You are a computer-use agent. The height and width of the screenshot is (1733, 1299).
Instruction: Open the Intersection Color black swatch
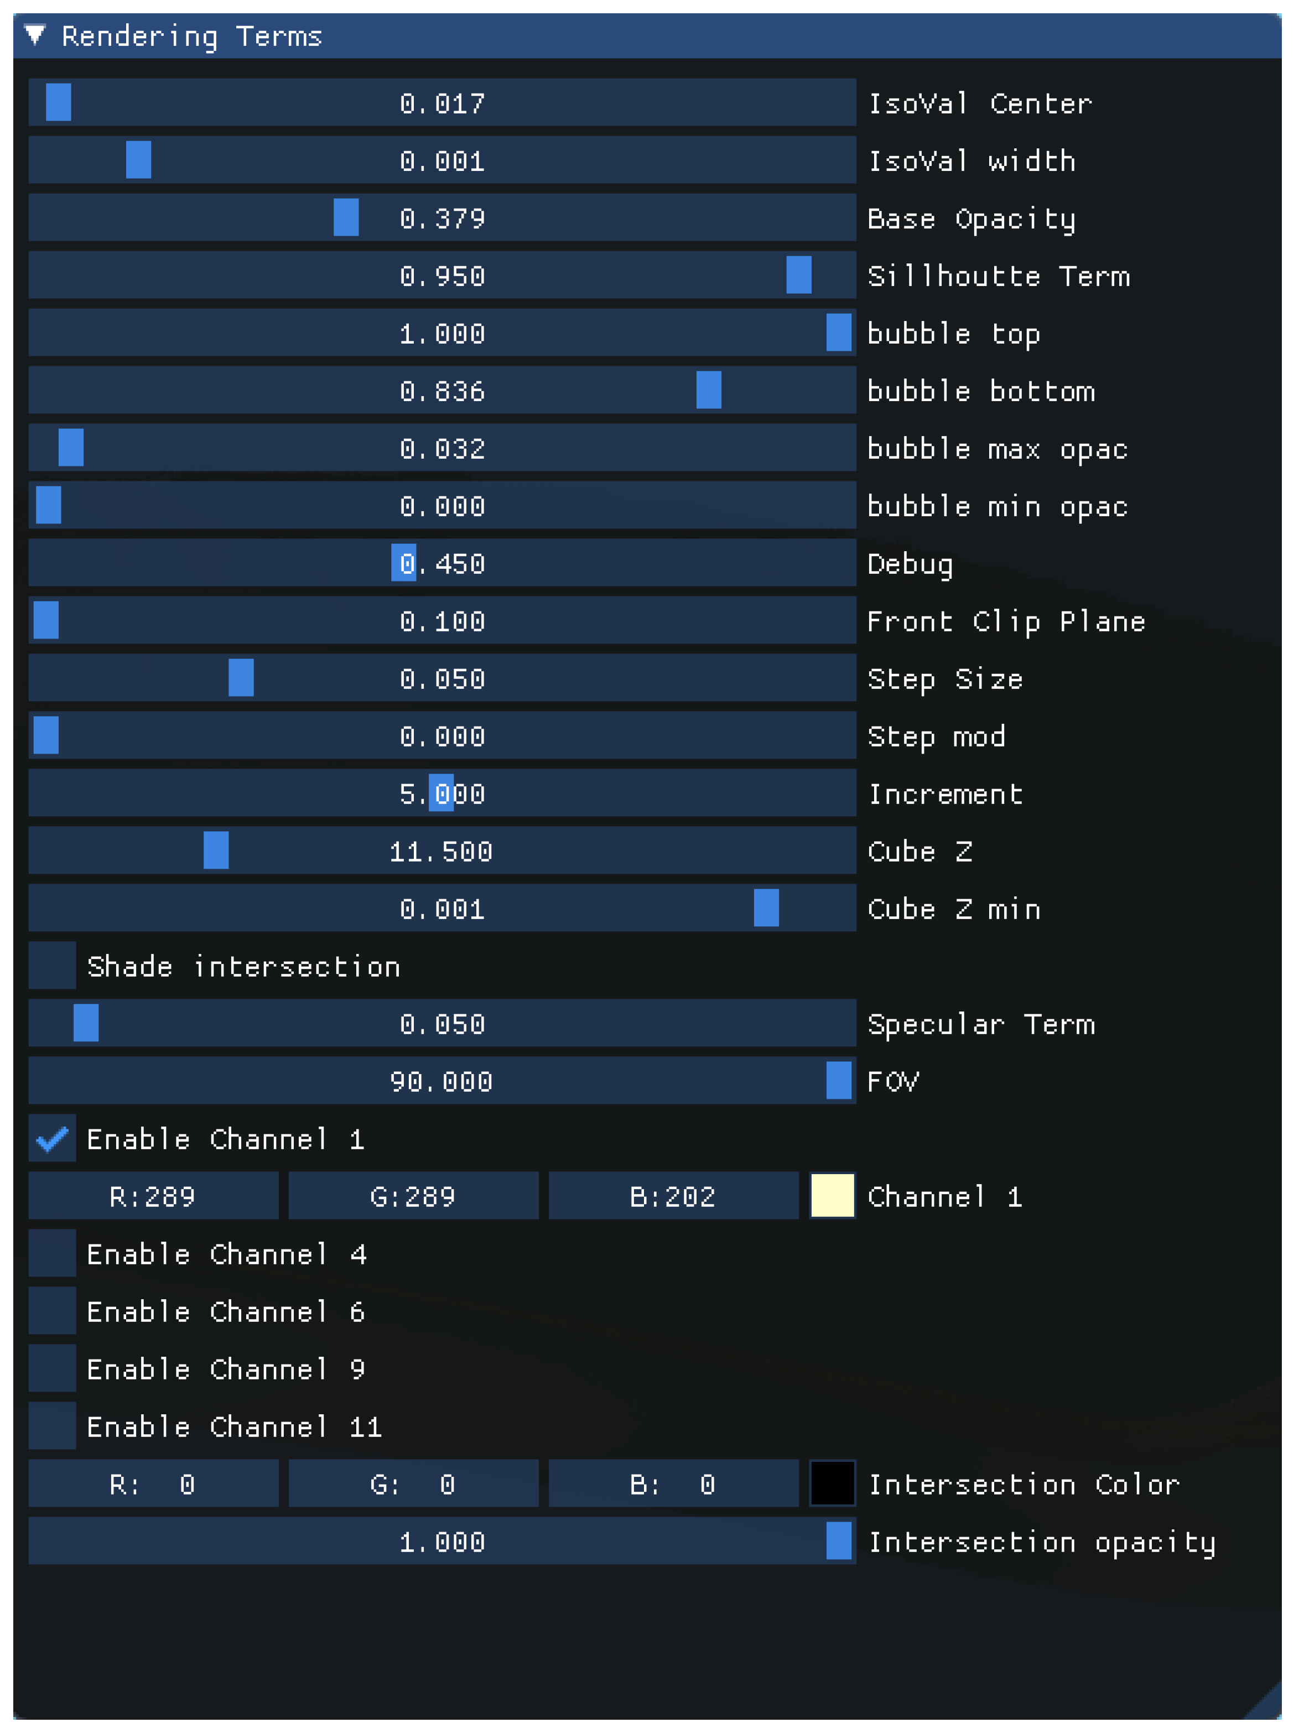pyautogui.click(x=832, y=1483)
